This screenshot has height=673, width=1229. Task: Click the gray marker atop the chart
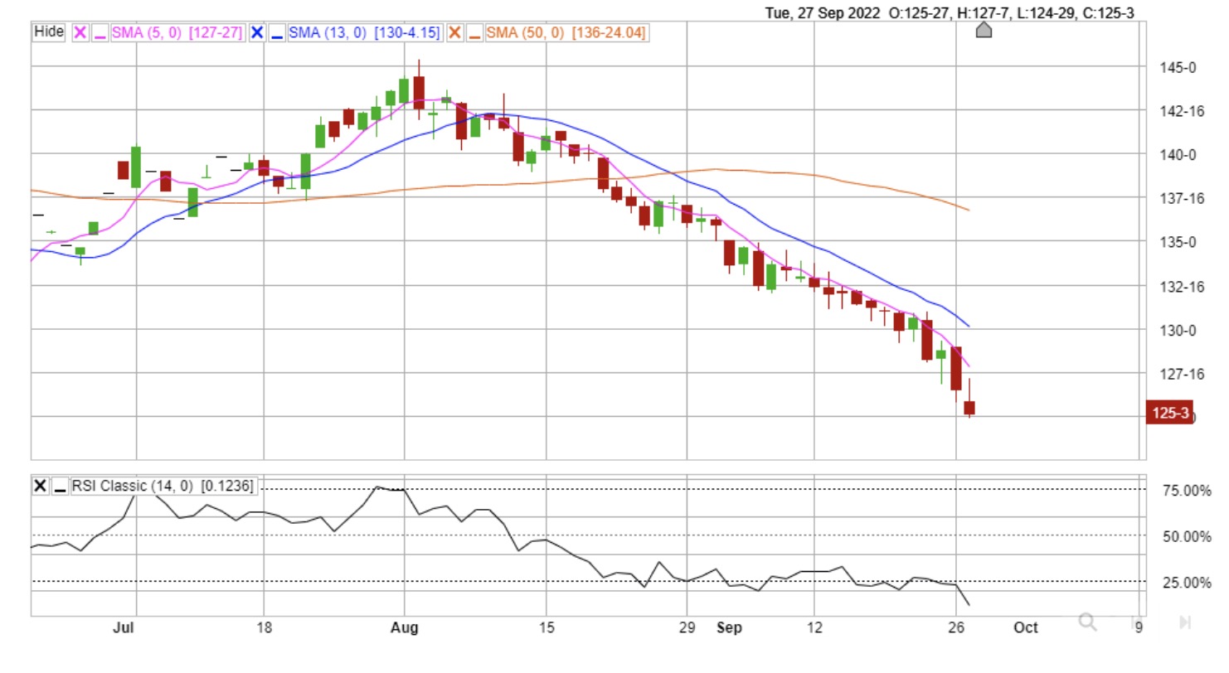pos(984,31)
